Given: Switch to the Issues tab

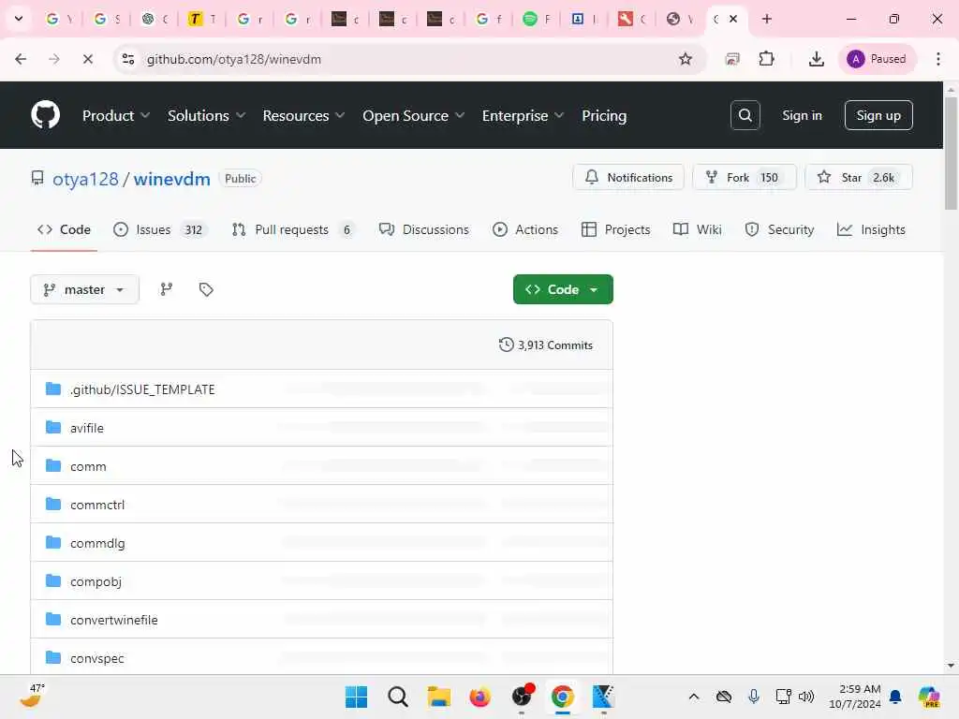Looking at the screenshot, I should coord(160,230).
